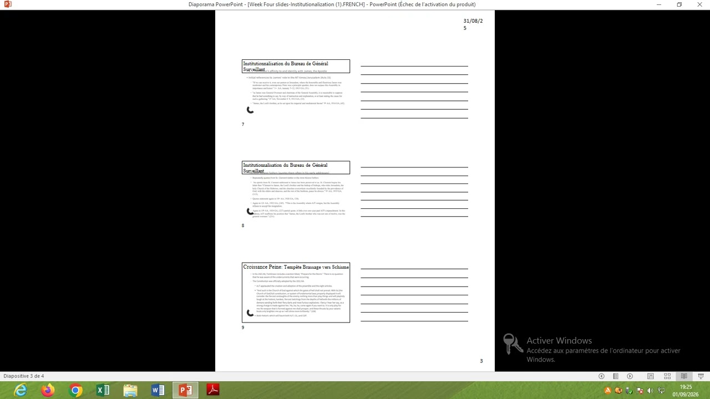Click the volume speaker tray icon
The image size is (710, 399).
(650, 391)
